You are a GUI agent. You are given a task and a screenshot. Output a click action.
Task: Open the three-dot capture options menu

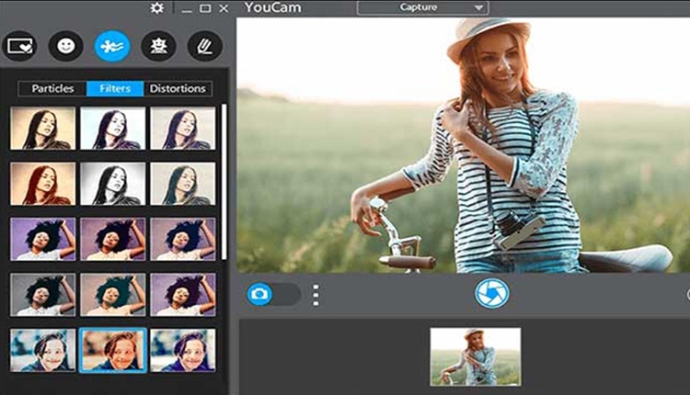click(316, 295)
